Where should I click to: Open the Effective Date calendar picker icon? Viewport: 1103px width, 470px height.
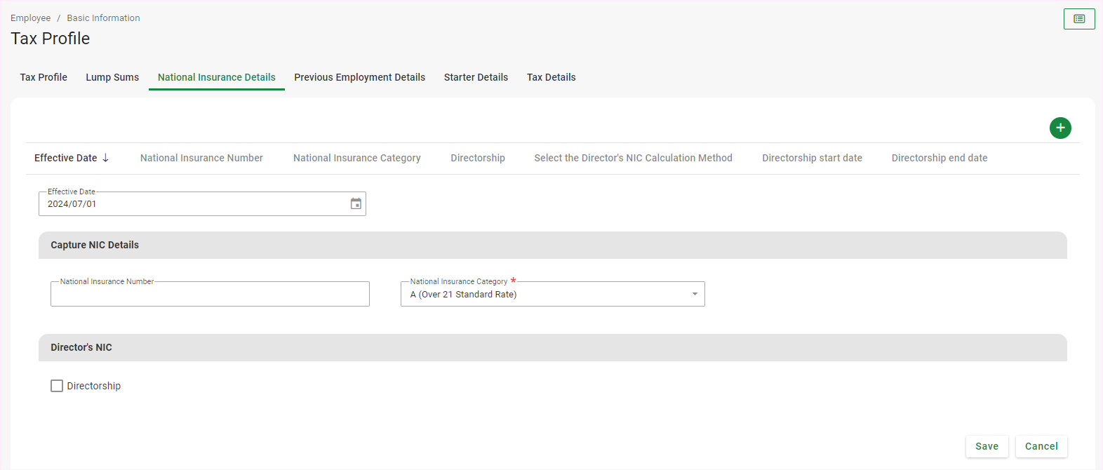[x=356, y=203]
